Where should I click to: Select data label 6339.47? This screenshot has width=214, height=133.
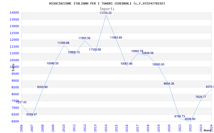[32, 114]
